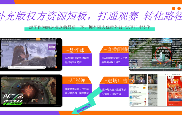Click the refresh icon at stream bottom left
The height and width of the screenshot is (115, 182).
coord(4,67)
